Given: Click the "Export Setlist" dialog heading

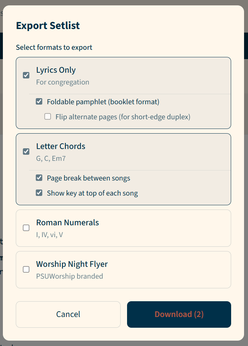Looking at the screenshot, I should click(48, 26).
